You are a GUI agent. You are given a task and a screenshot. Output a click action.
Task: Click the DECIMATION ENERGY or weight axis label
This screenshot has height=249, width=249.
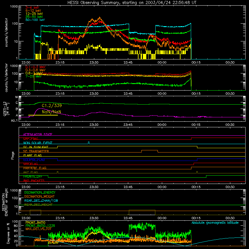point(5,202)
